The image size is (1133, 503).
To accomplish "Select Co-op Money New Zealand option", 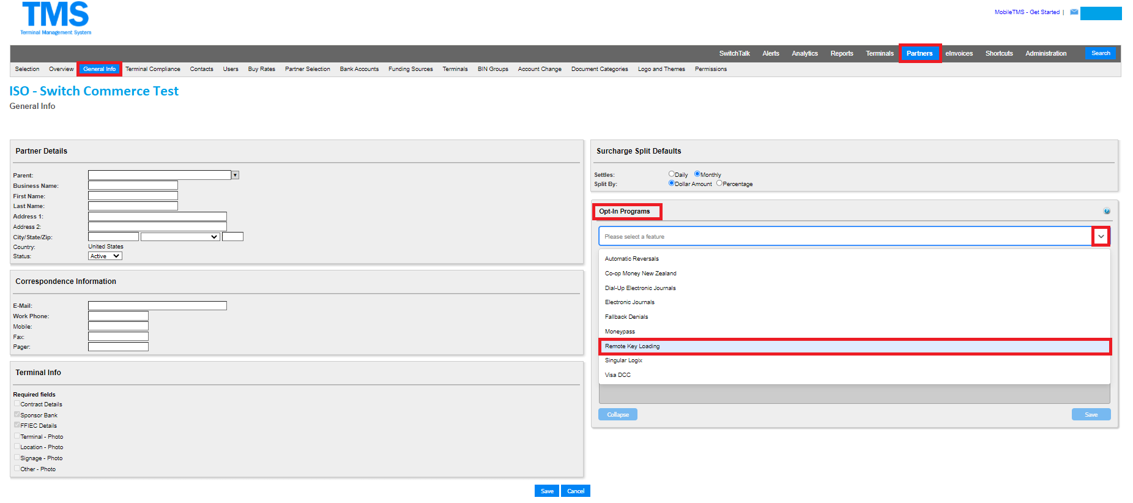I will pos(855,274).
